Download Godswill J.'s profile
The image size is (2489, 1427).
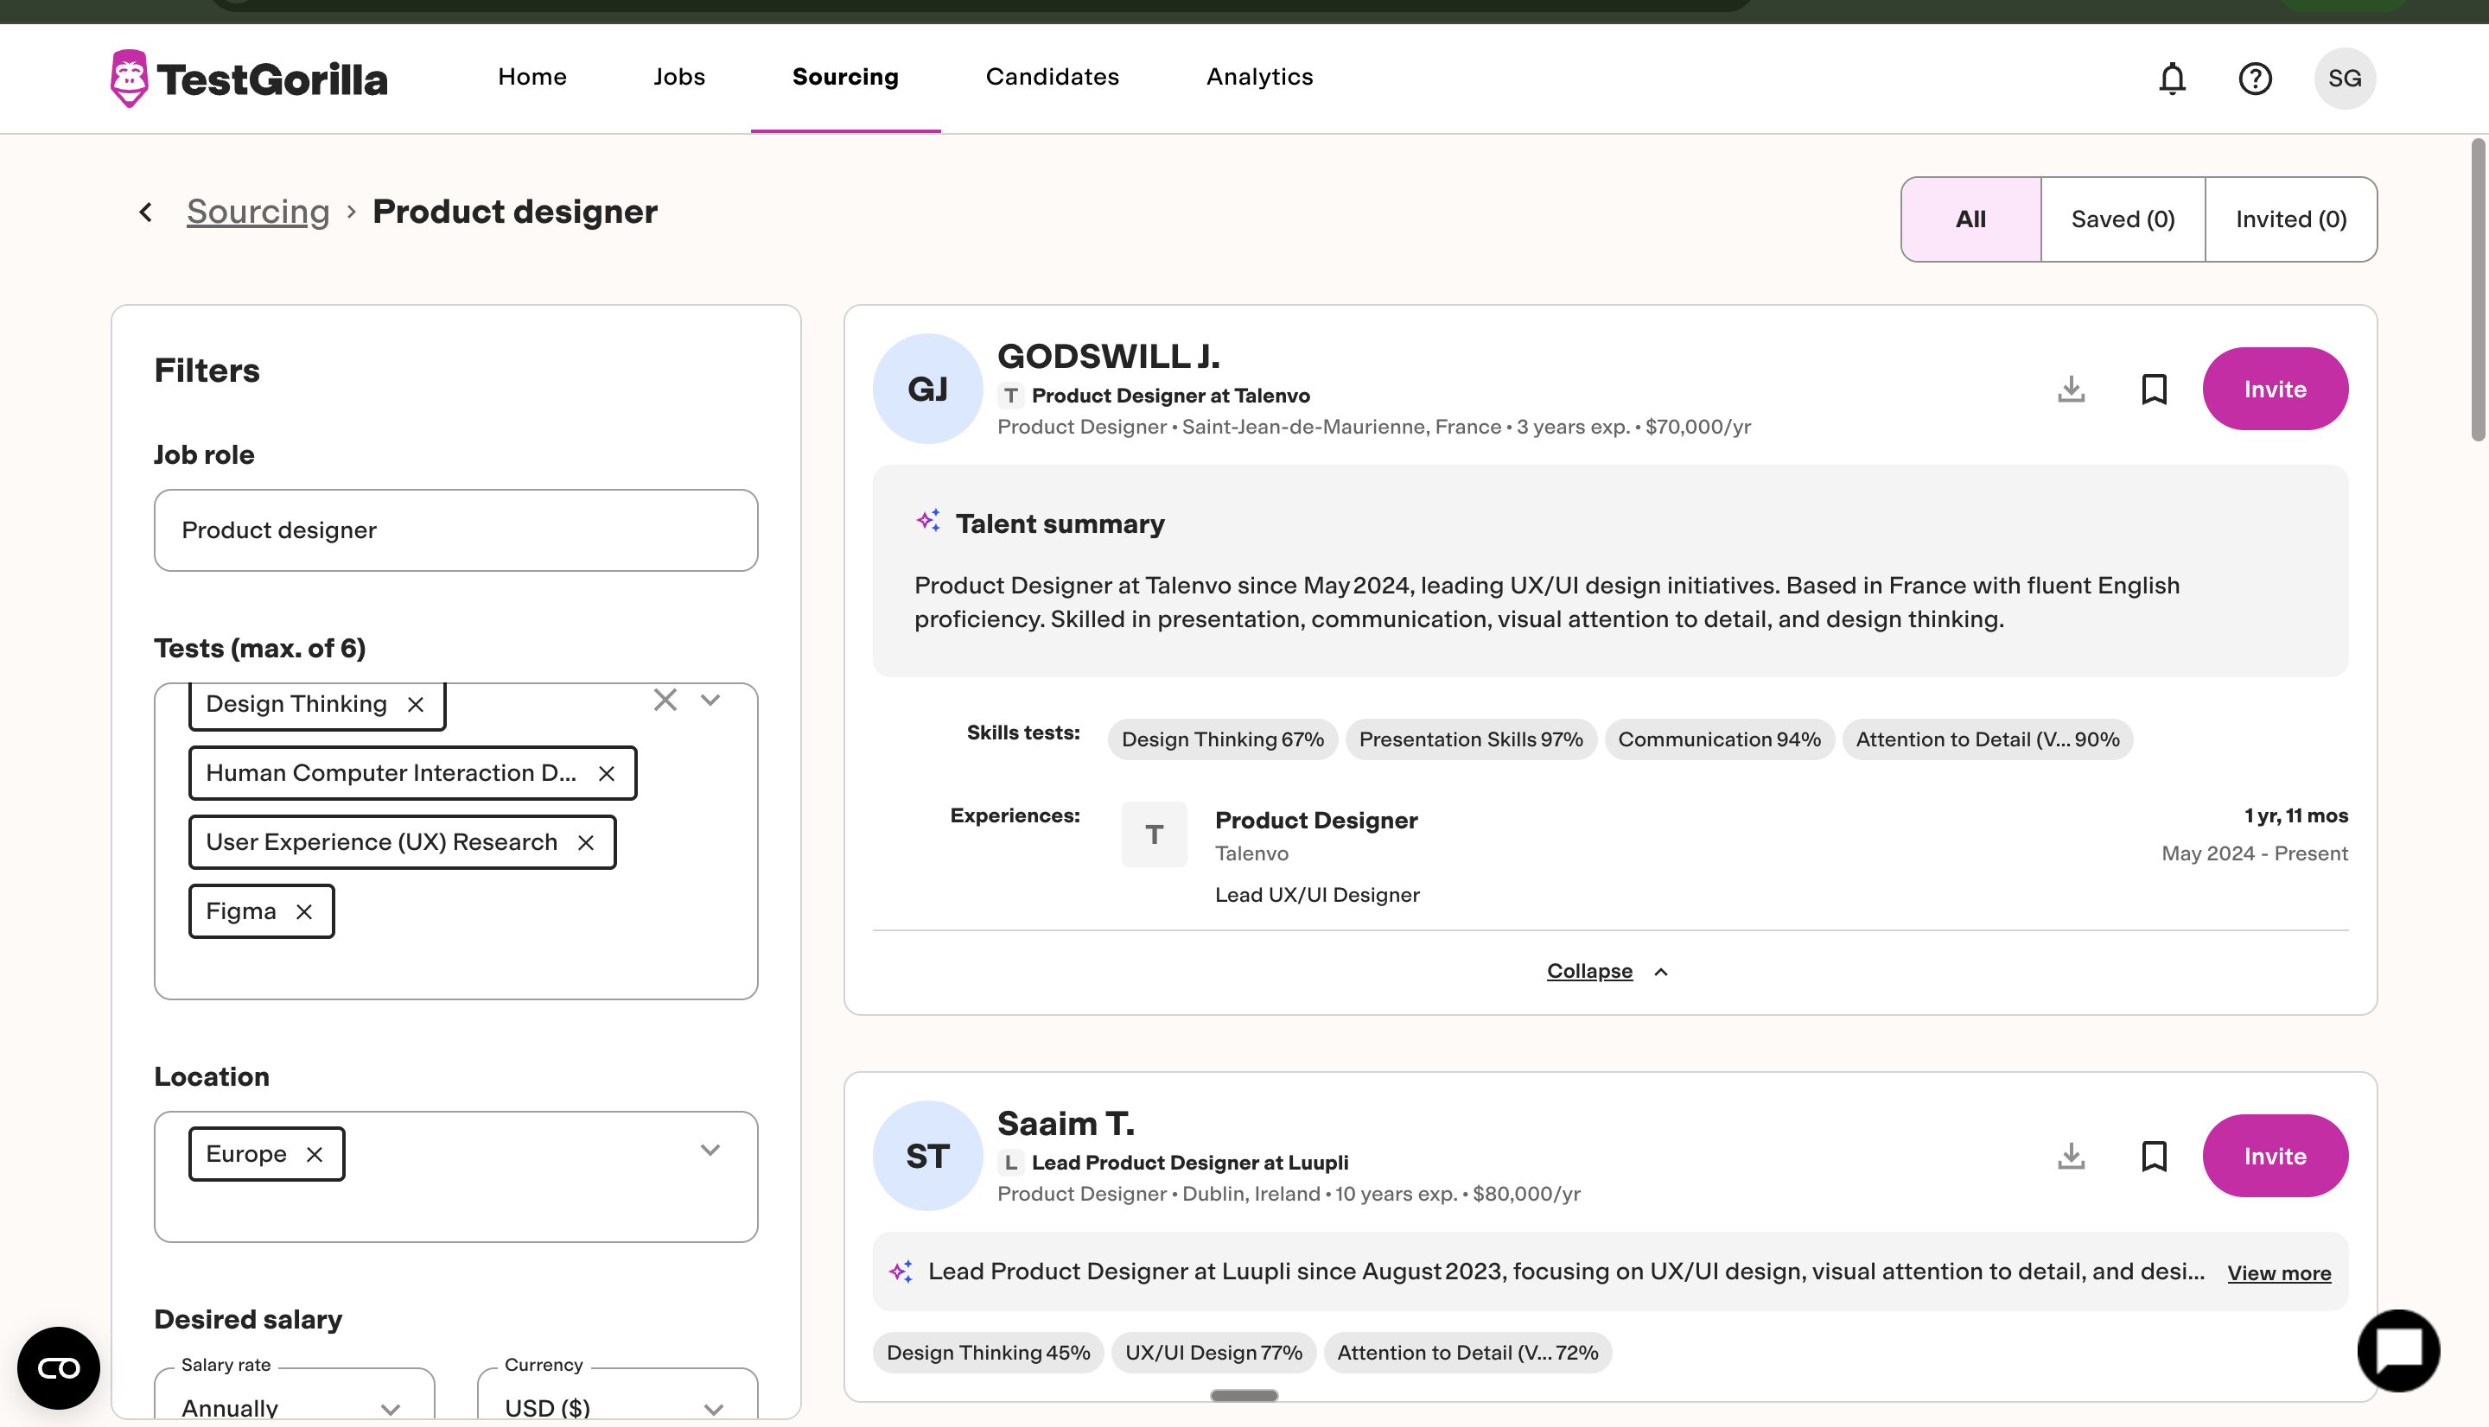(x=2071, y=389)
